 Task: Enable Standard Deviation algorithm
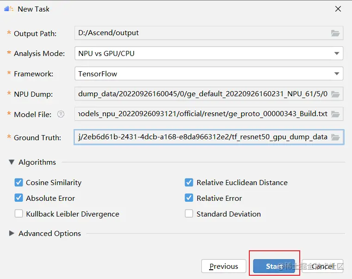[189, 214]
